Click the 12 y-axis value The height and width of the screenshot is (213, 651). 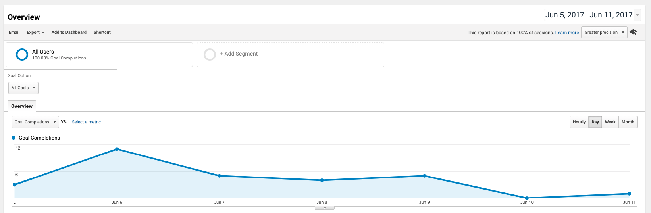[18, 148]
